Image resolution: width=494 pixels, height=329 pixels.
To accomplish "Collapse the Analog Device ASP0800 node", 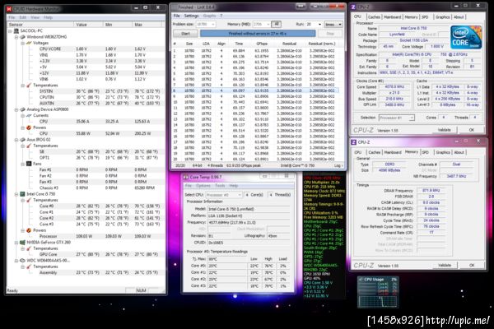I will 16,109.
